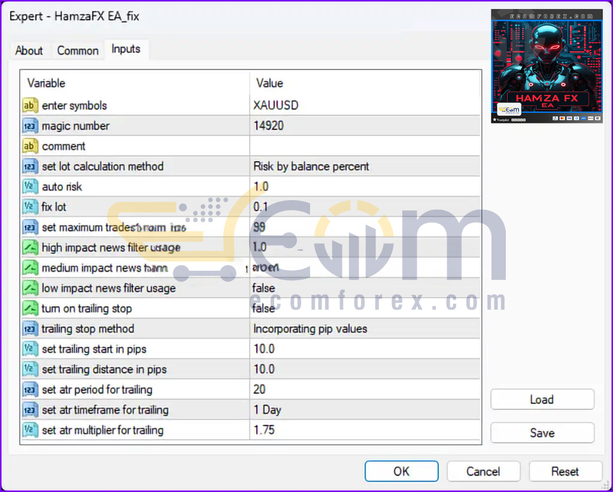The width and height of the screenshot is (613, 492).
Task: Toggle turn on trailing stop value false
Action: (x=365, y=309)
